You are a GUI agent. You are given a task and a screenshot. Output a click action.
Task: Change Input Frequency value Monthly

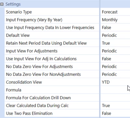click(115, 20)
